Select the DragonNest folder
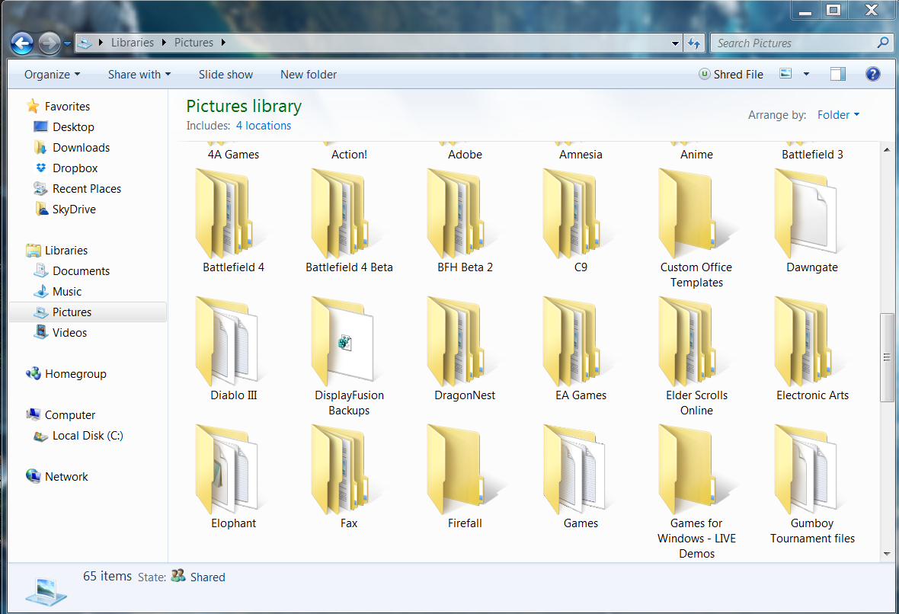The image size is (899, 614). (465, 348)
